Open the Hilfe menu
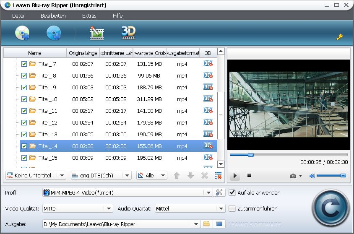354x234 pixels. pos(117,16)
